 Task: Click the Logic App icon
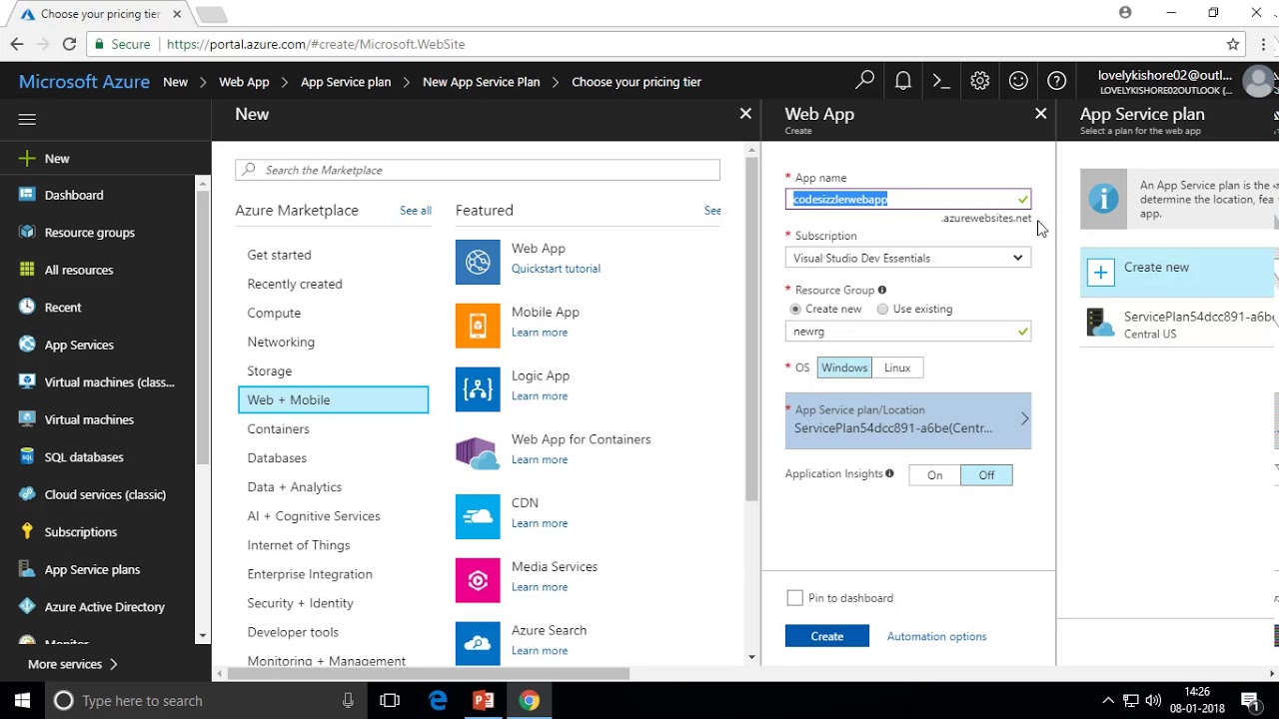coord(478,389)
